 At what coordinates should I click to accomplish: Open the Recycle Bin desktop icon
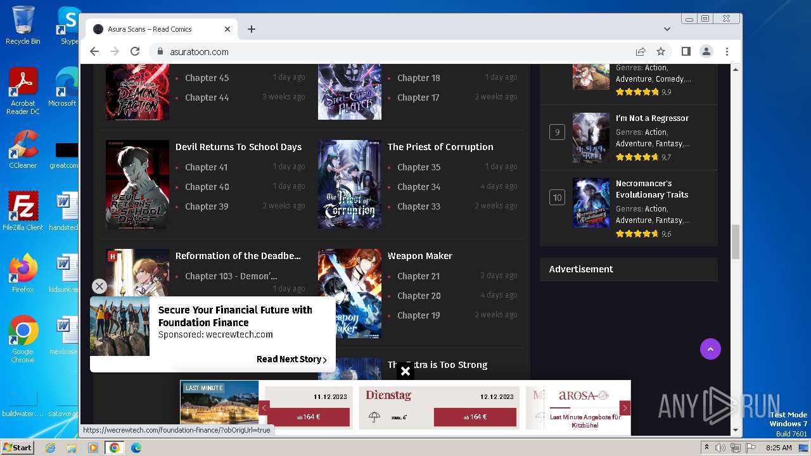tap(23, 25)
